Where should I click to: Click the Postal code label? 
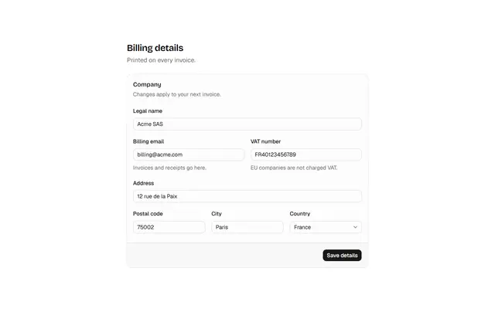pyautogui.click(x=148, y=214)
